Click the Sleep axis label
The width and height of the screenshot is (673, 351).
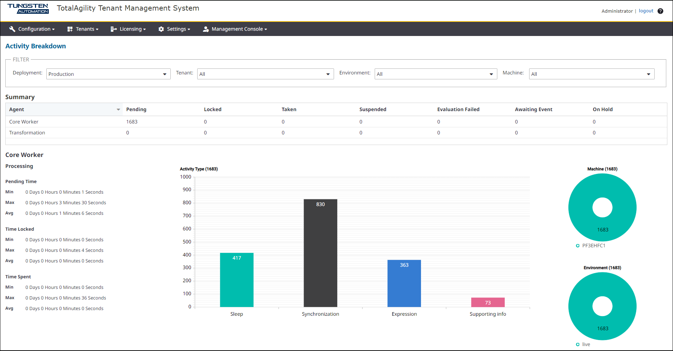(x=236, y=314)
